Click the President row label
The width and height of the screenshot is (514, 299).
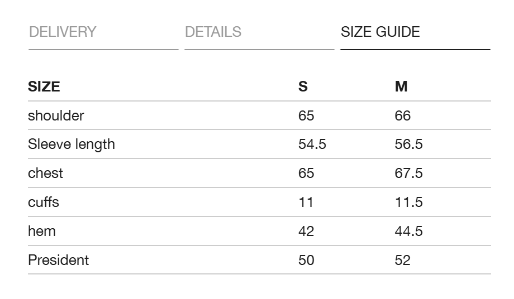[x=58, y=260]
